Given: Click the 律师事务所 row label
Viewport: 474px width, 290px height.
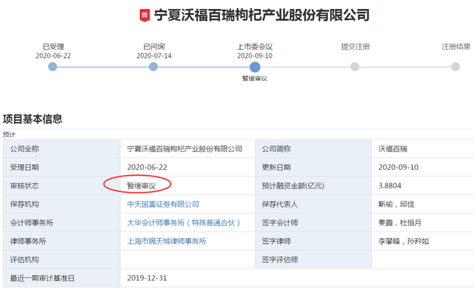Looking at the screenshot, I should point(28,241).
